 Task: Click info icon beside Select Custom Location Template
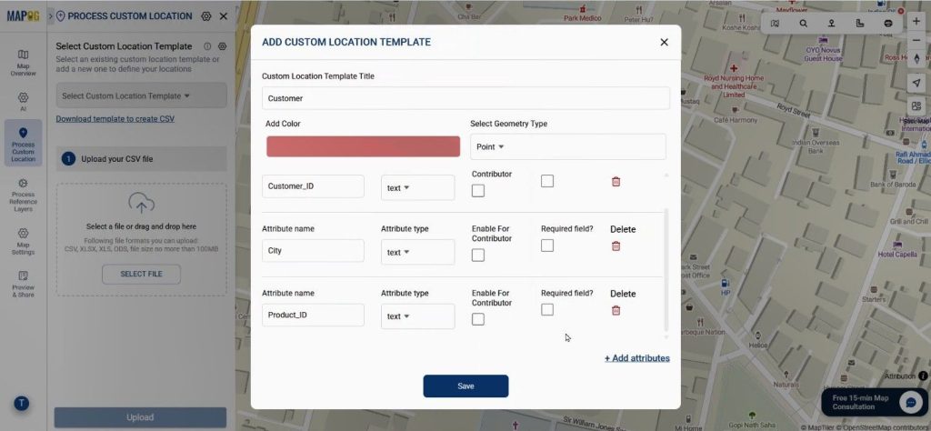pos(207,46)
